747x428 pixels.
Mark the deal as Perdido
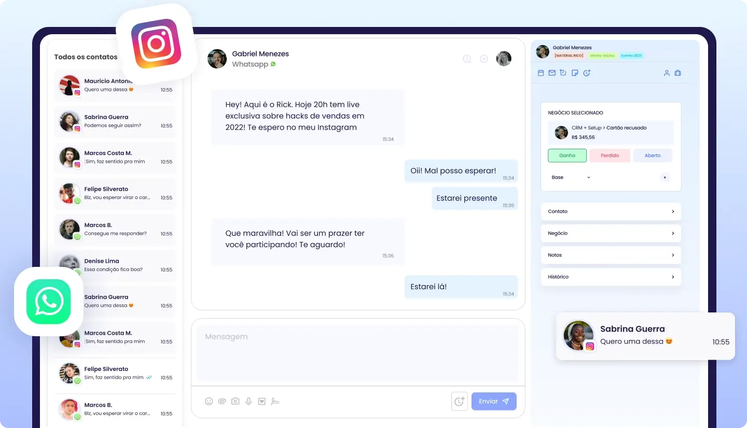click(610, 155)
